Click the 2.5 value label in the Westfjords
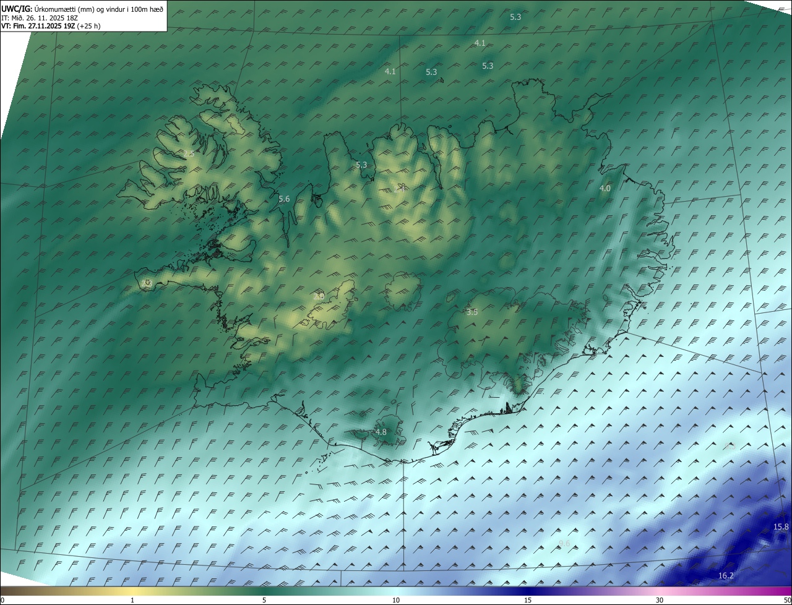Screen dimensions: 792x605 [x=189, y=153]
